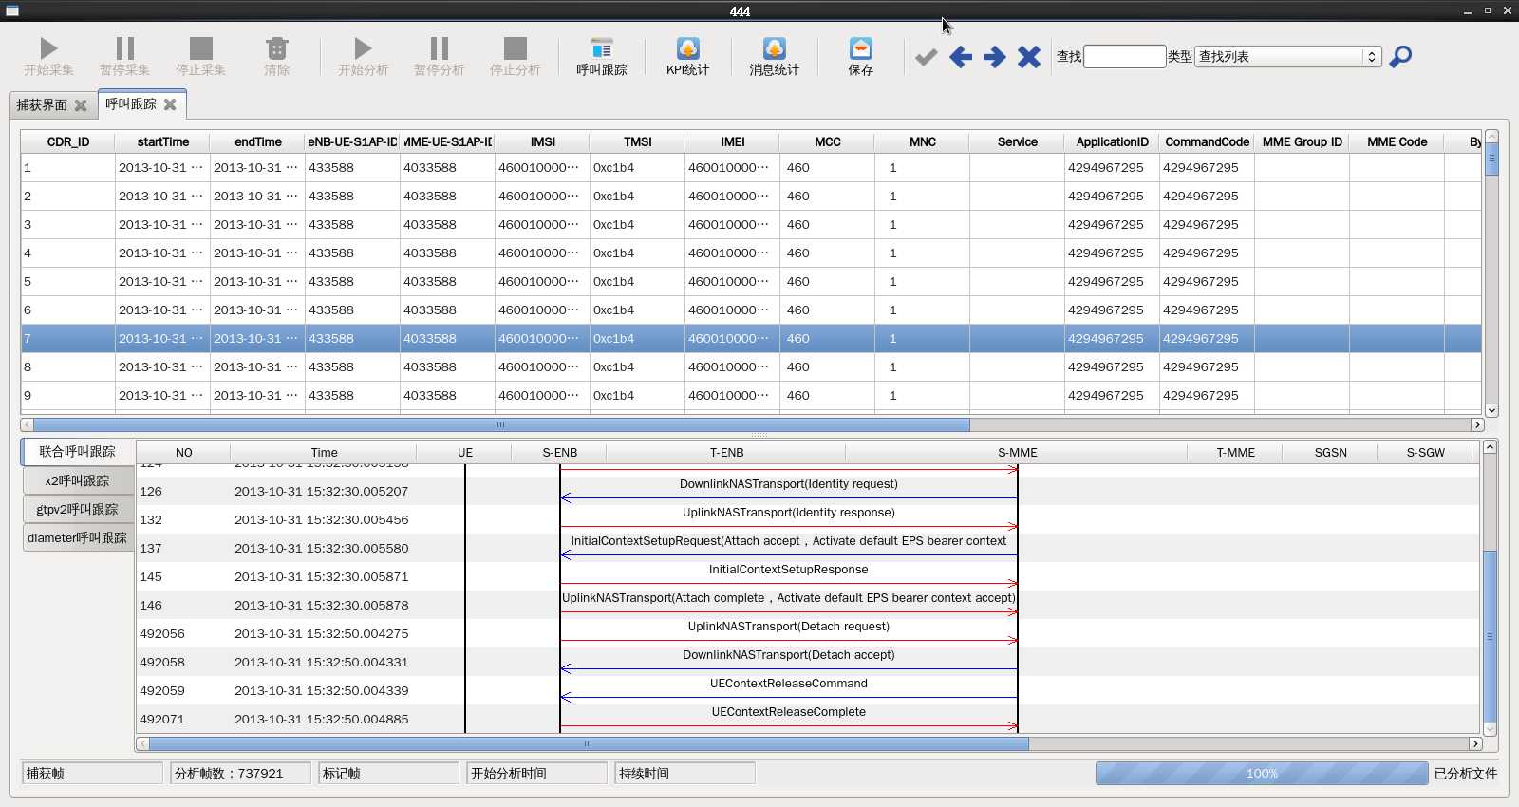Click the magnifier search icon
Image resolution: width=1519 pixels, height=807 pixels.
point(1400,57)
